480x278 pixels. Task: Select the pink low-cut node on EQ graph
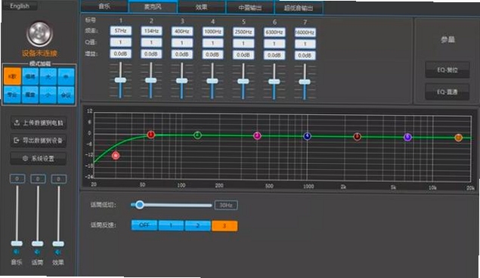pyautogui.click(x=116, y=156)
